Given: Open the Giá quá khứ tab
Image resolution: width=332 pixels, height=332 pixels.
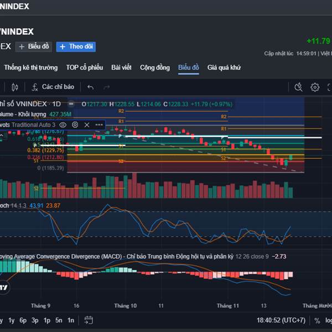Looking at the screenshot, I should (224, 68).
